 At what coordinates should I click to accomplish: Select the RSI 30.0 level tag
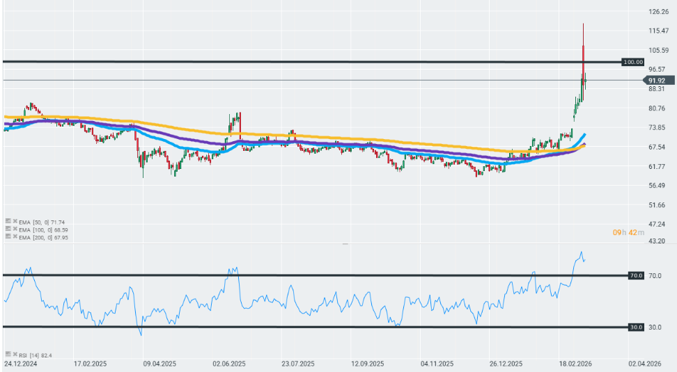[x=636, y=327]
